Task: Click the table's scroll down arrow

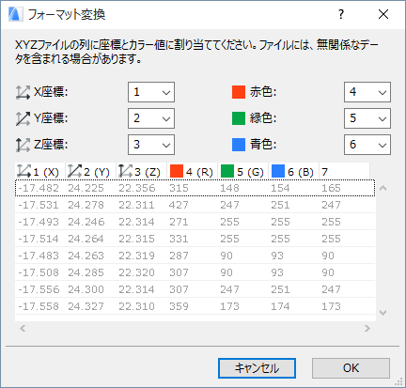Action: 383,312
